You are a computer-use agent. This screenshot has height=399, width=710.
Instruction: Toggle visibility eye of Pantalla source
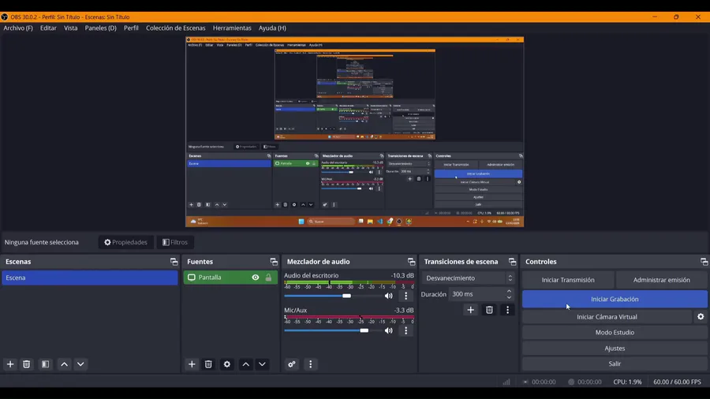[256, 278]
